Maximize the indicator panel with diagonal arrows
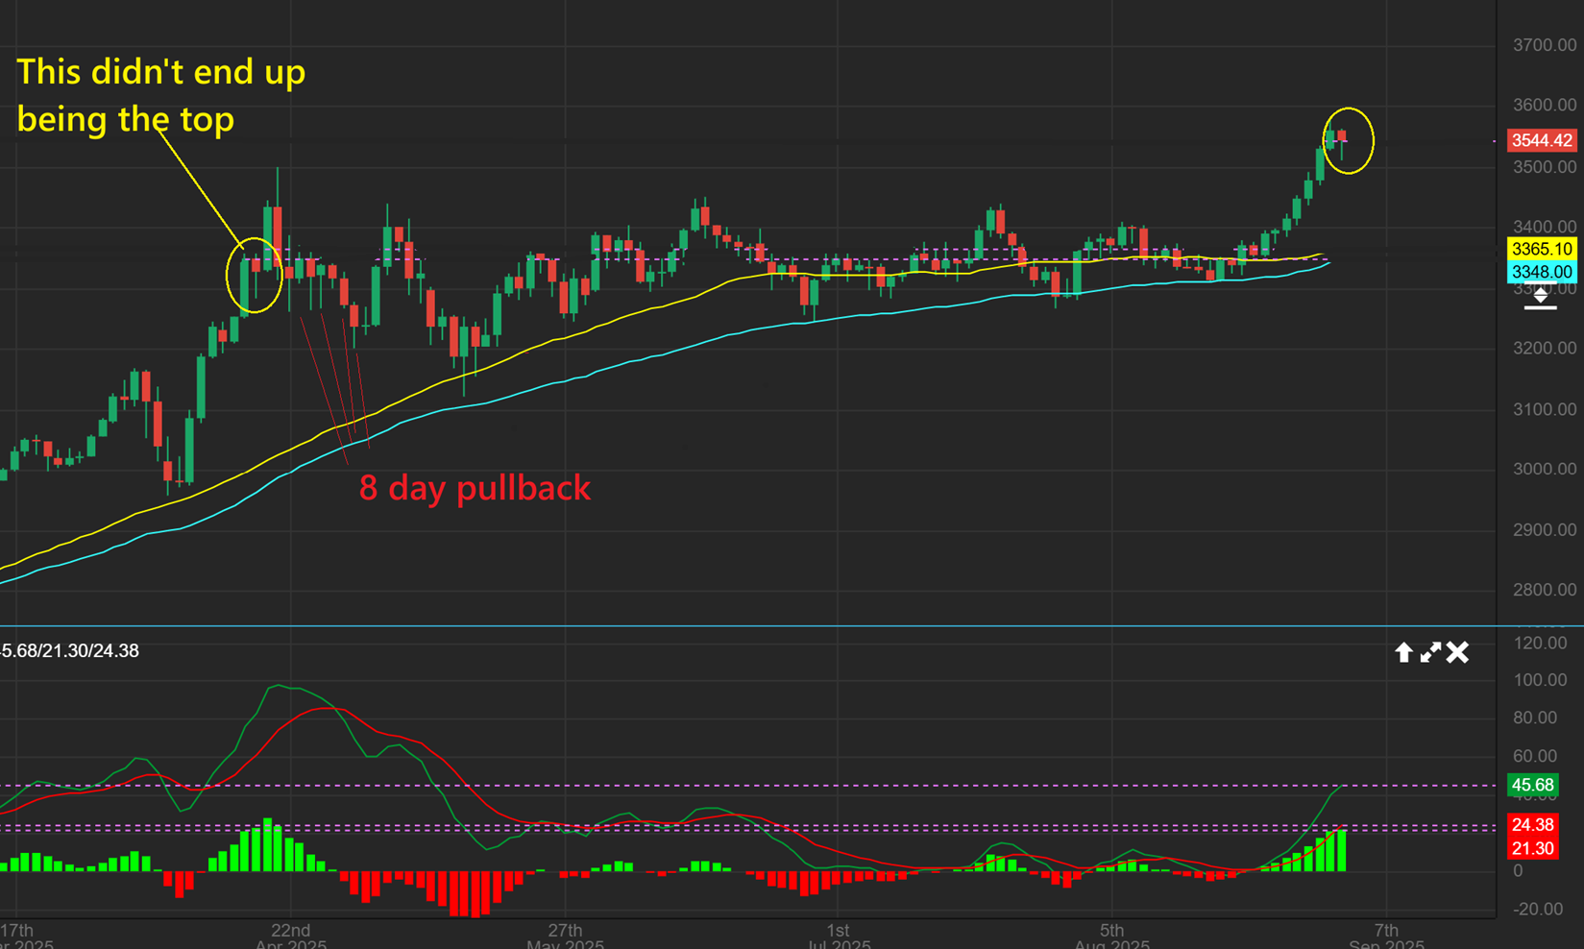Viewport: 1584px width, 949px height. 1430,653
